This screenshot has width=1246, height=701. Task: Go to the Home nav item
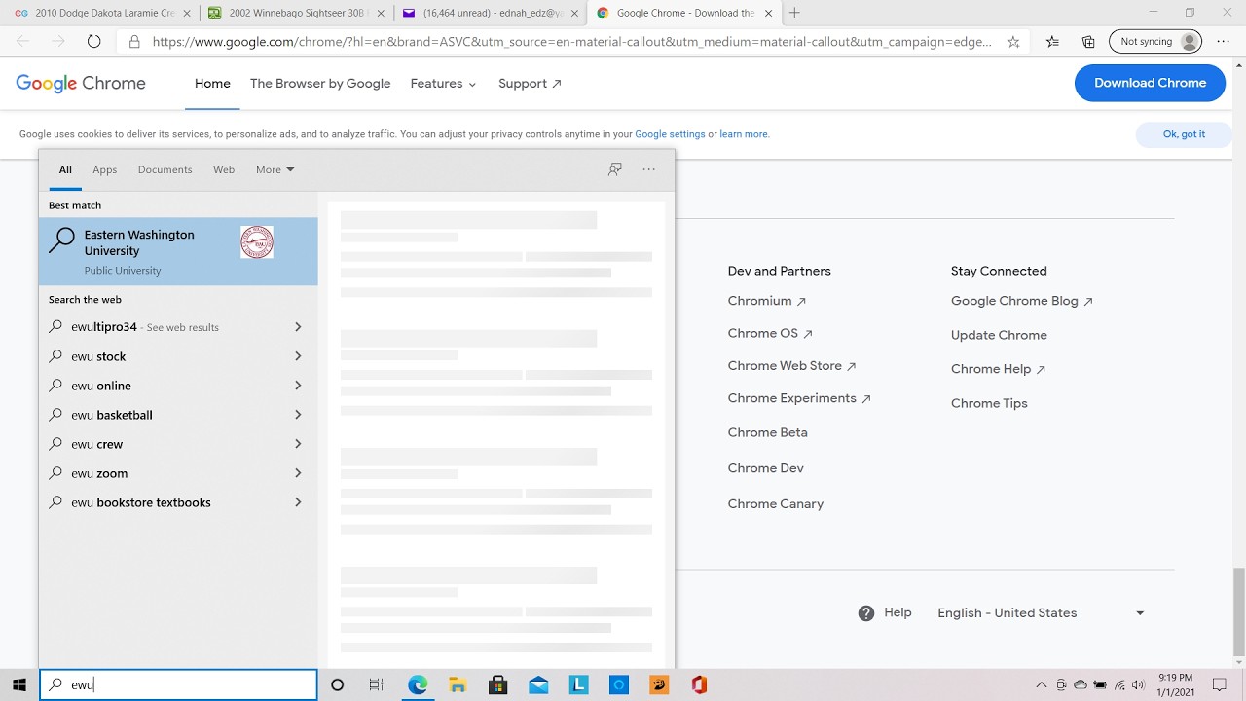(212, 84)
